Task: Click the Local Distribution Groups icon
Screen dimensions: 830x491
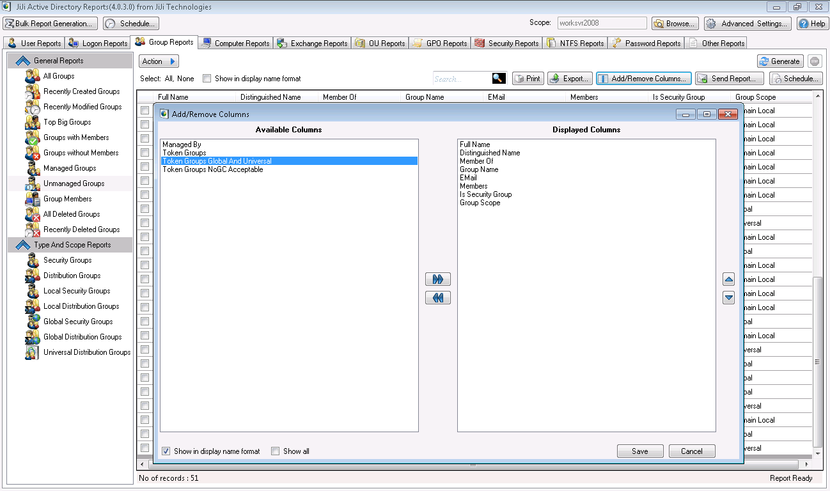Action: 33,306
